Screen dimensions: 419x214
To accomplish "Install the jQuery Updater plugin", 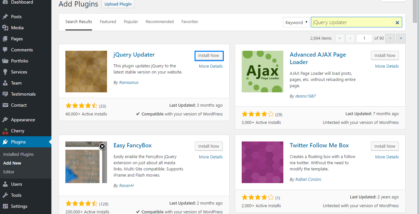I will tap(209, 56).
